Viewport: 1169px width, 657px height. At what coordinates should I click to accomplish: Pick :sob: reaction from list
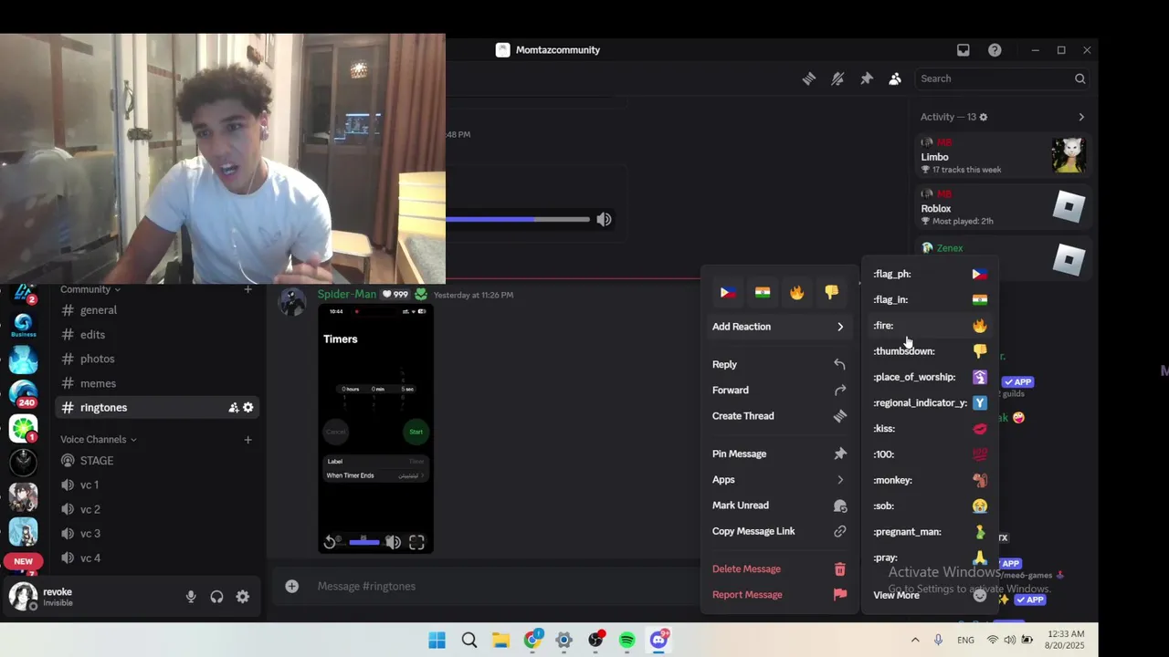point(930,506)
